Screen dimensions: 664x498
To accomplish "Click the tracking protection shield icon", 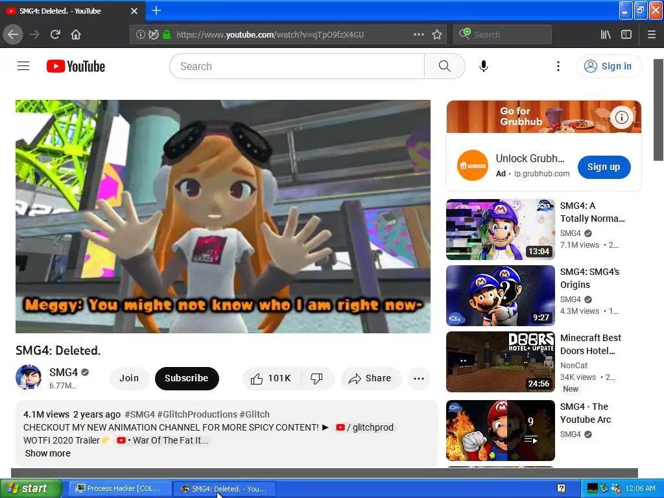I will tap(153, 34).
